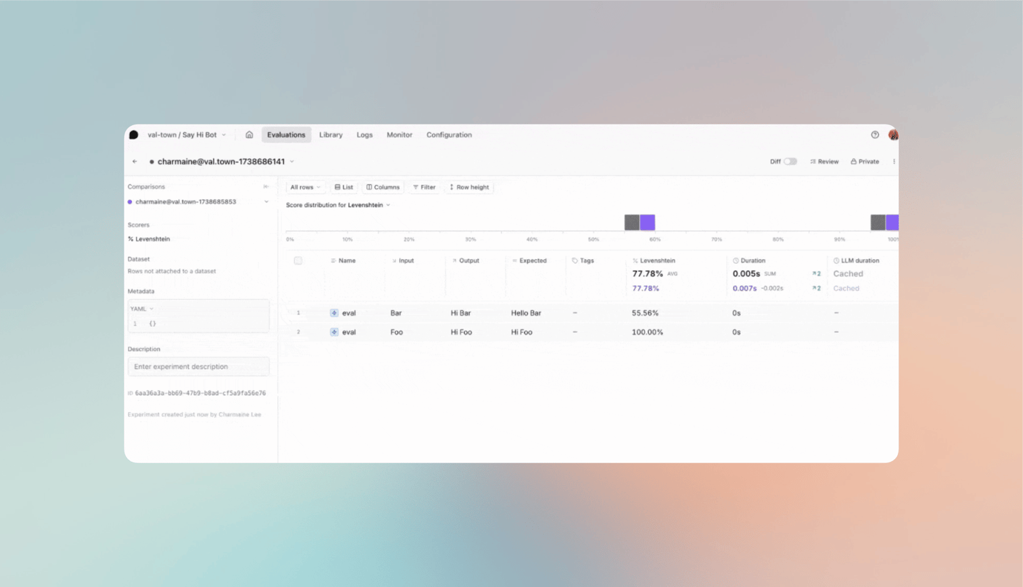
Task: Collapse the sidebar using the Comparisons collapse icon
Action: (x=266, y=186)
